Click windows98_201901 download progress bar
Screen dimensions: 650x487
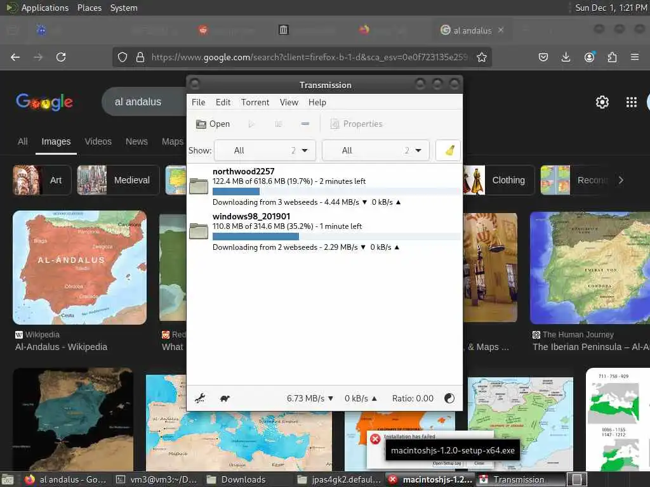336,237
